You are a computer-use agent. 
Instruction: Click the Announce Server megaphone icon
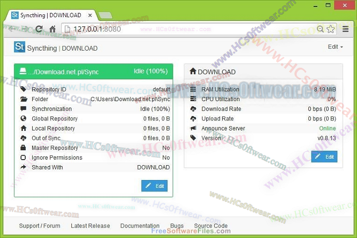coord(193,128)
